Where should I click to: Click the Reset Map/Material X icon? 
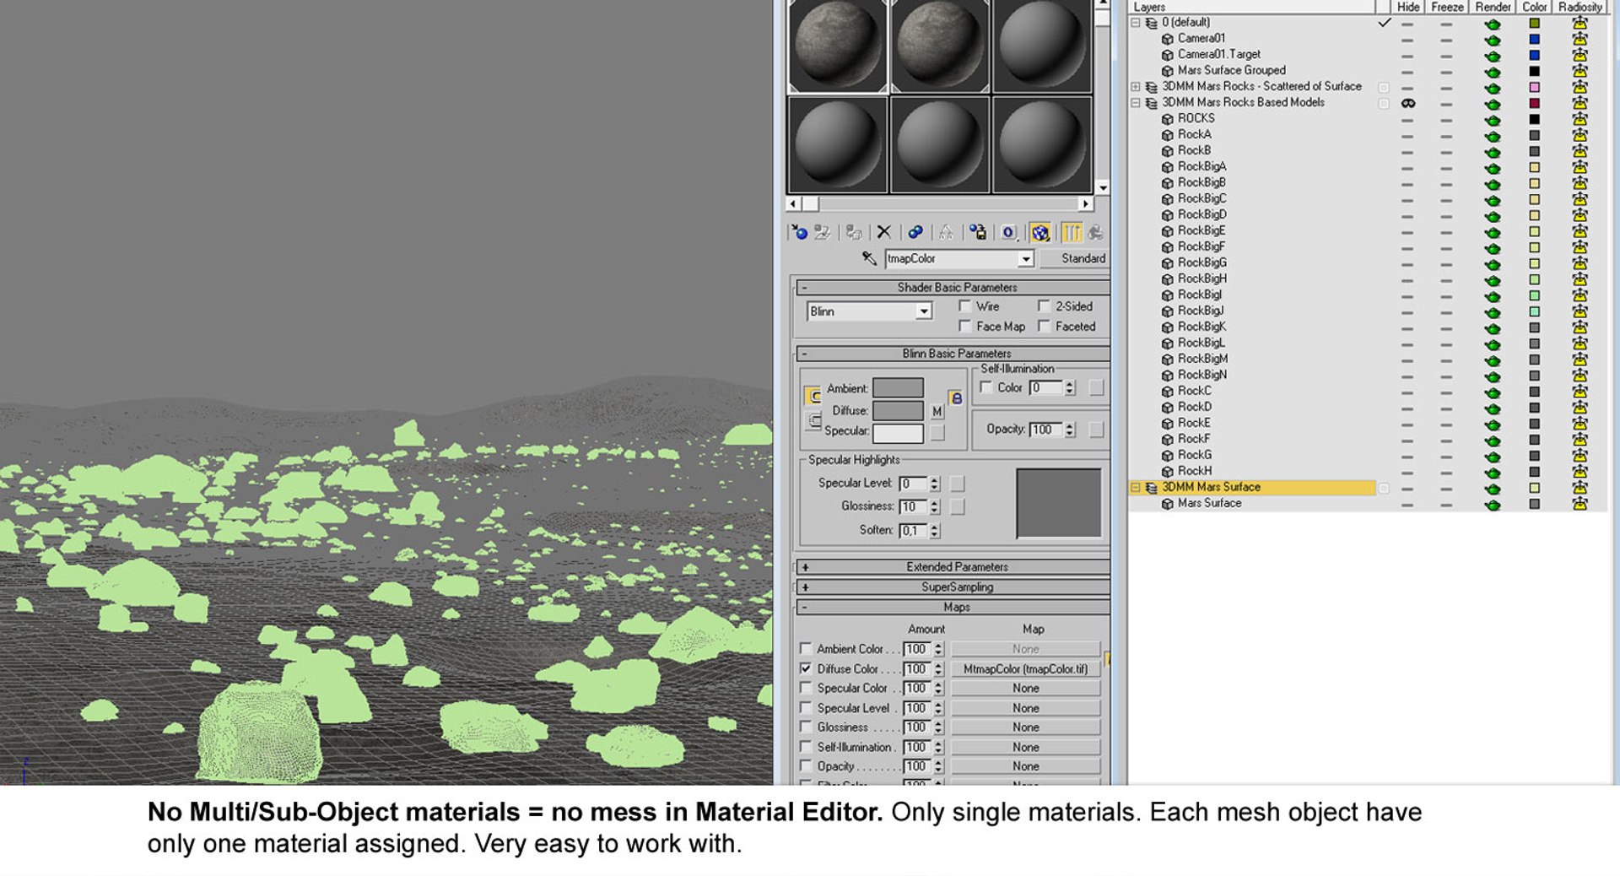coord(884,232)
